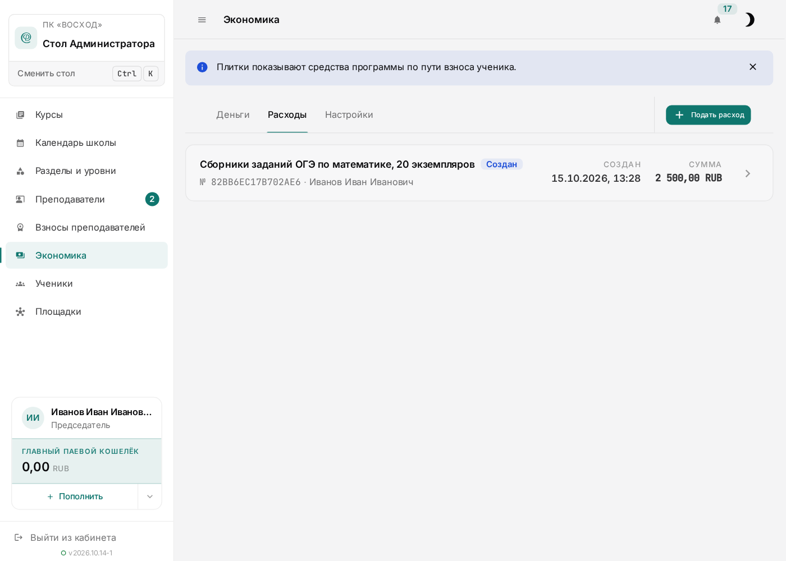This screenshot has width=786, height=561.
Task: Click the Создан status badge
Action: (x=502, y=164)
